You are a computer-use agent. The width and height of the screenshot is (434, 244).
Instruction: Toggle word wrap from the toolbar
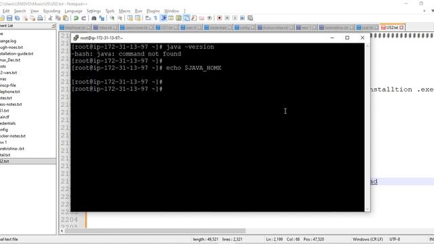click(x=148, y=18)
